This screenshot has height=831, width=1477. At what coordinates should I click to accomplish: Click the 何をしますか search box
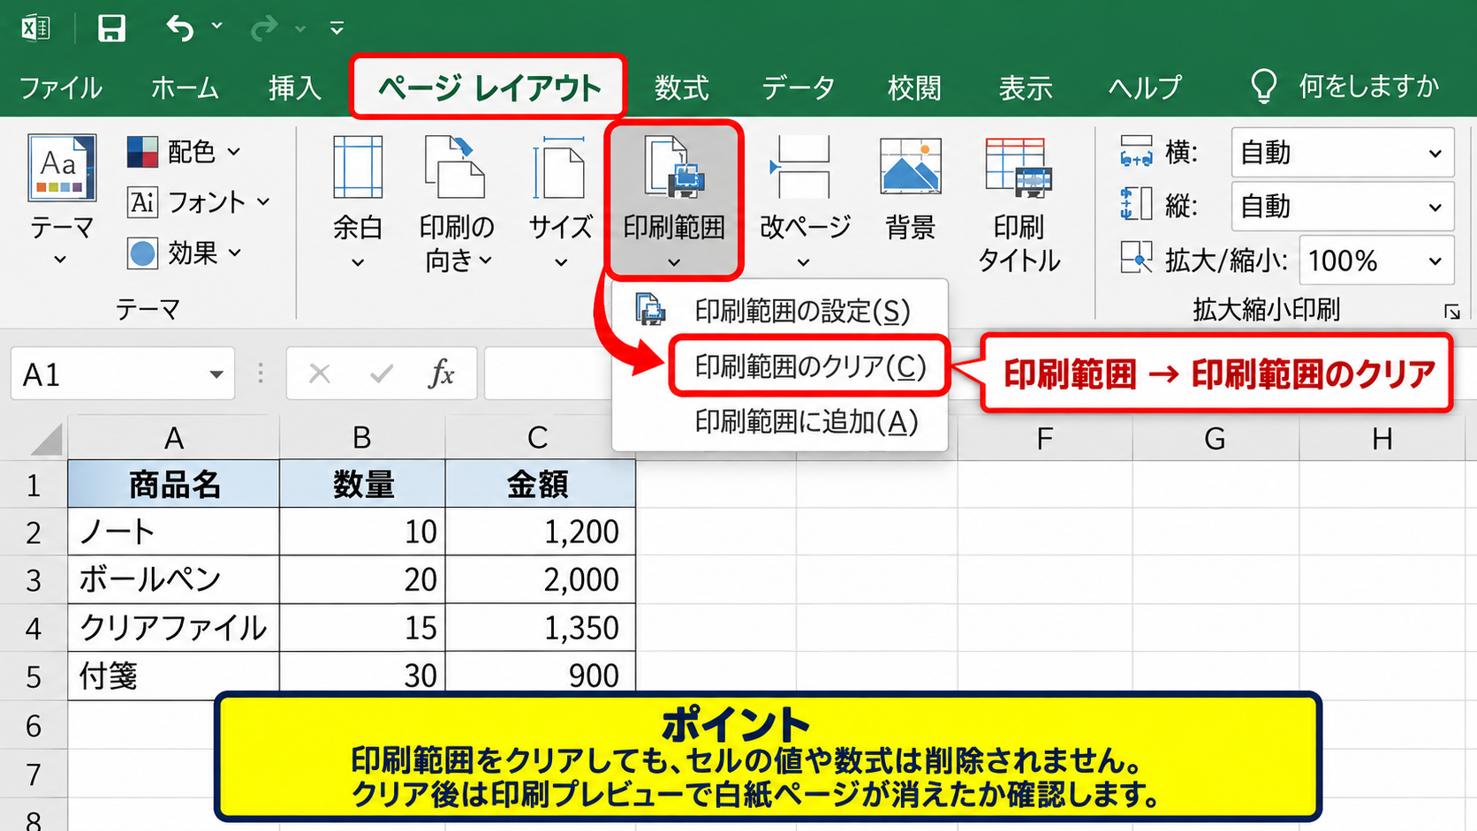pyautogui.click(x=1345, y=87)
